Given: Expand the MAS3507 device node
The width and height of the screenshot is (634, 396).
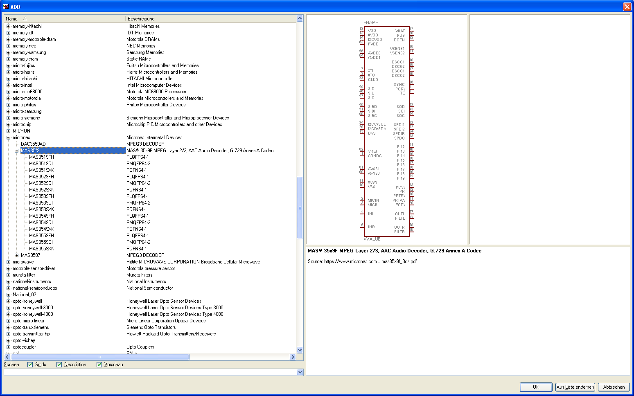Looking at the screenshot, I should pos(16,255).
